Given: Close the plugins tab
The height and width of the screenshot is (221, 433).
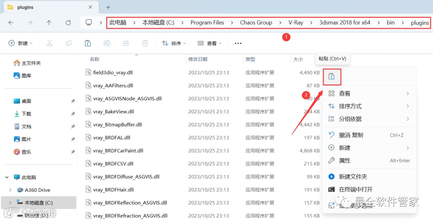Looking at the screenshot, I should [90, 7].
